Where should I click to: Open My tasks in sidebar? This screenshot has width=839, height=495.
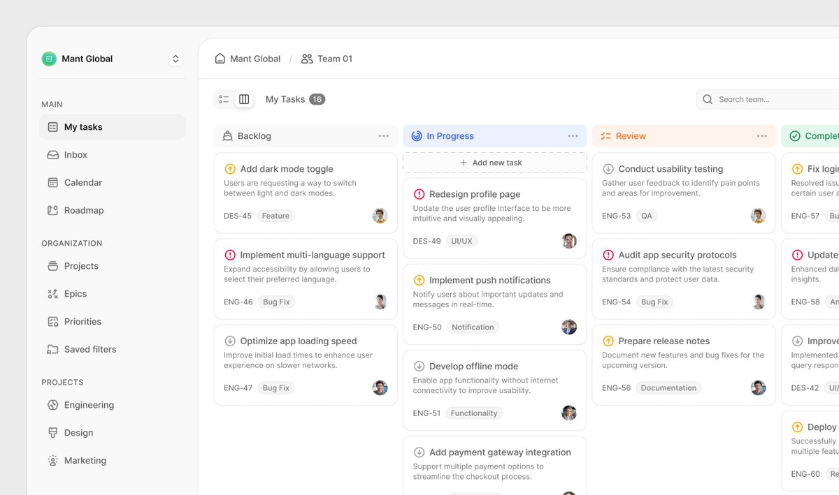coord(113,127)
